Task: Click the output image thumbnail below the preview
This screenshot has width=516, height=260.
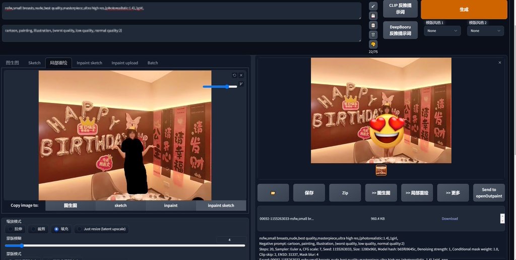Action: [x=381, y=170]
